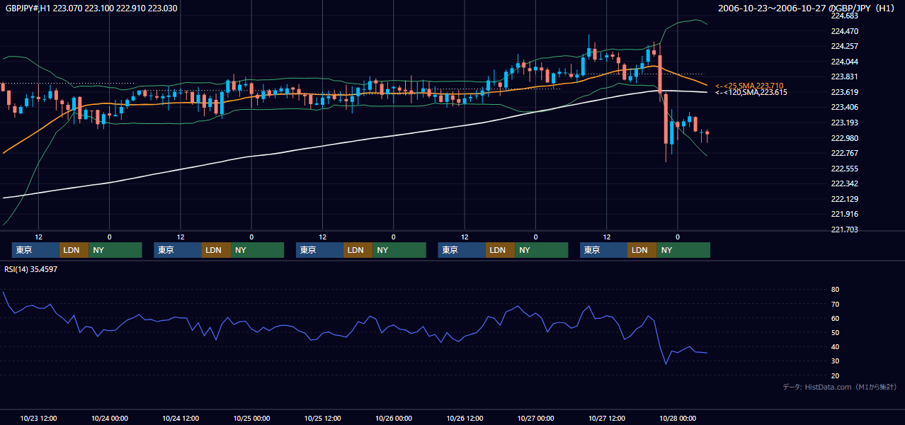Click the 10/25 00:00 time axis label
This screenshot has width=905, height=425.
click(x=252, y=418)
